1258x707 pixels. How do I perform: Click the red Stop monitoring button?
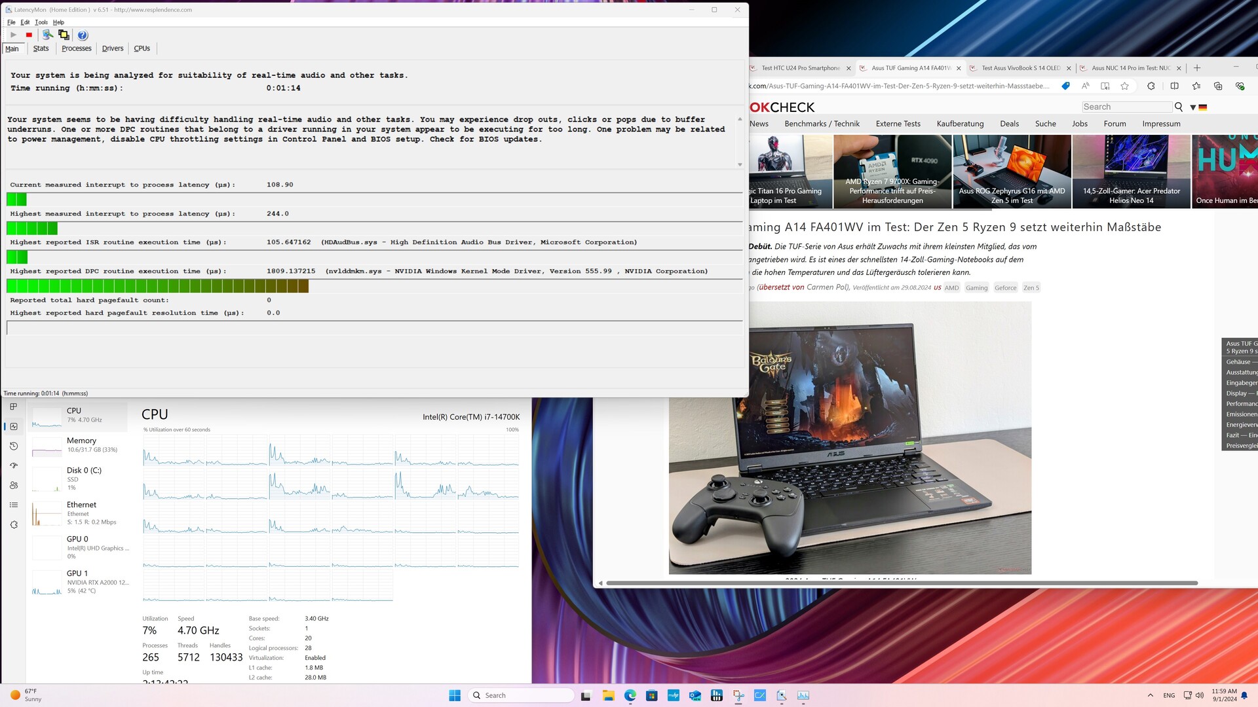coord(29,35)
